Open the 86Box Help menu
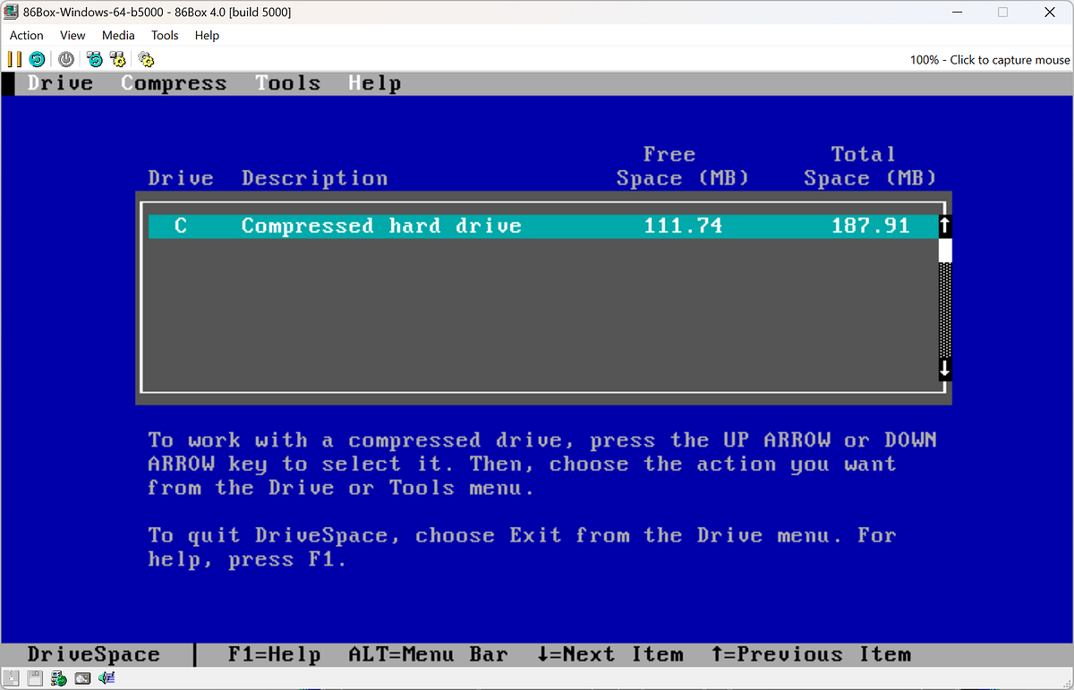The height and width of the screenshot is (690, 1074). coord(207,35)
